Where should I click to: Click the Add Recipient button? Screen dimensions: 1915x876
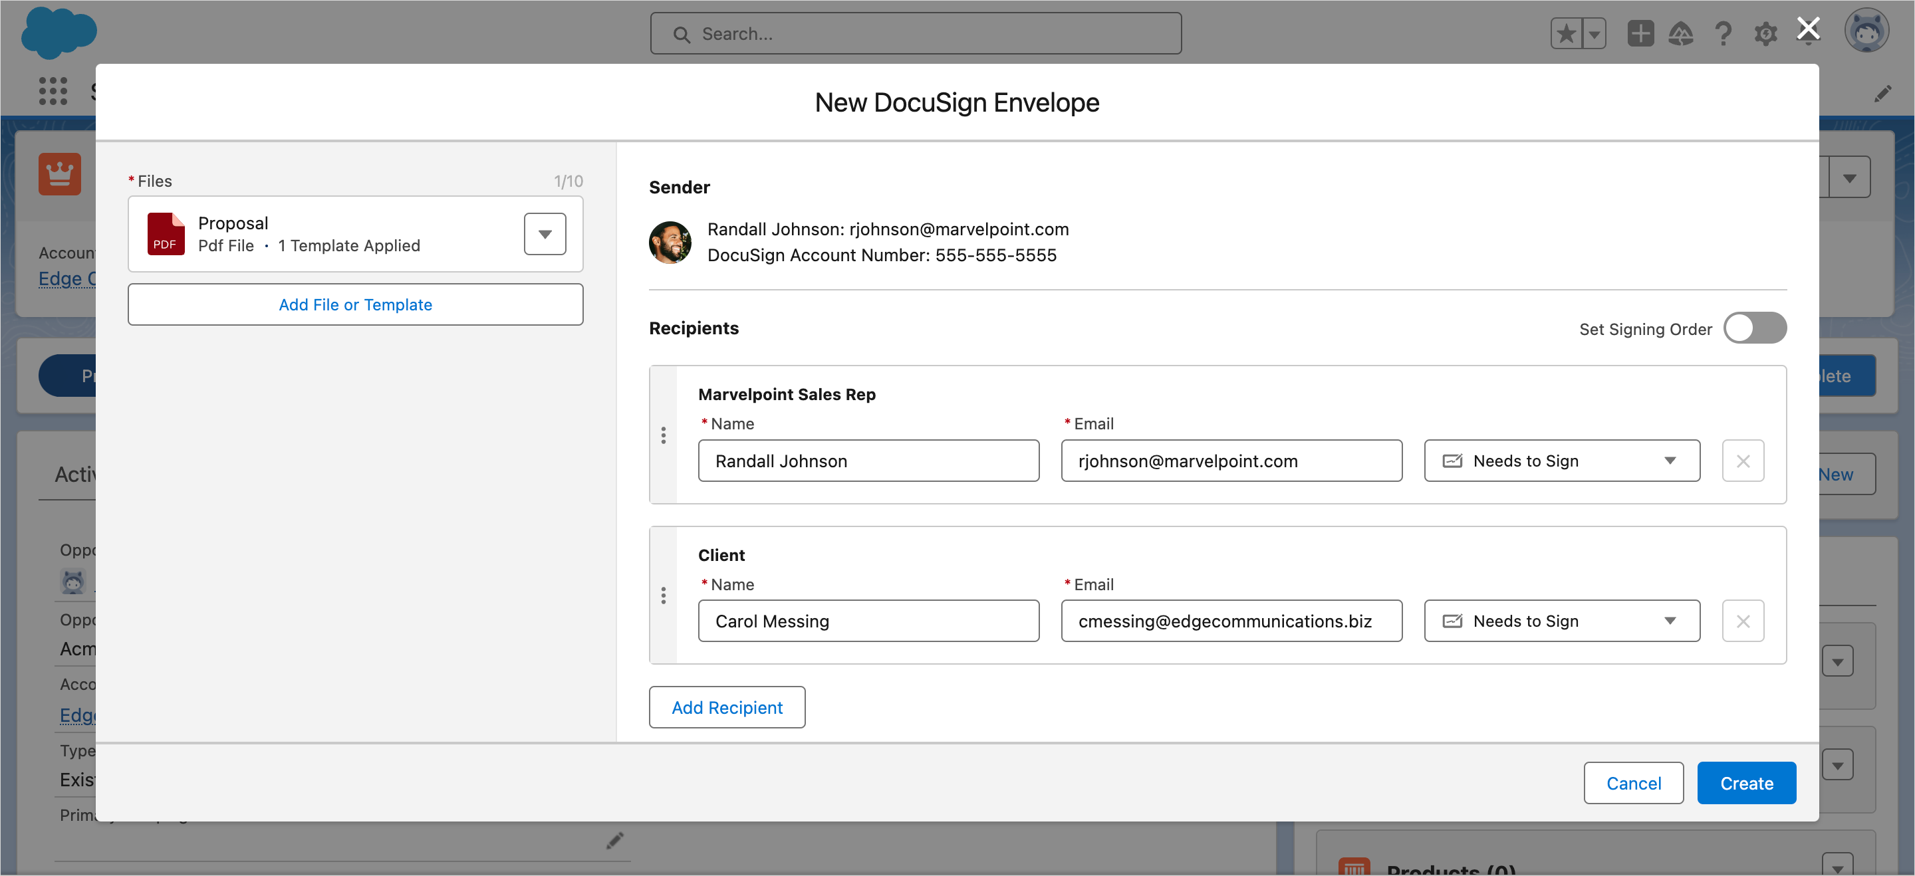tap(726, 707)
